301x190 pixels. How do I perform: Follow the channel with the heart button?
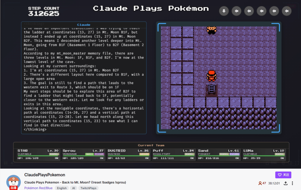[x=283, y=175]
